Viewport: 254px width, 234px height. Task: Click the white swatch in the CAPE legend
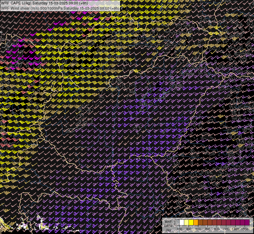point(182,223)
